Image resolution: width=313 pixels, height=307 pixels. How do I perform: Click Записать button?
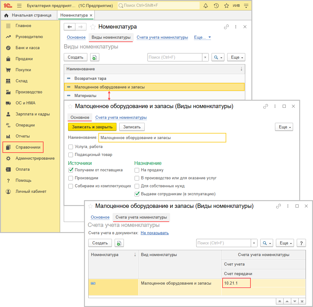tap(132, 127)
